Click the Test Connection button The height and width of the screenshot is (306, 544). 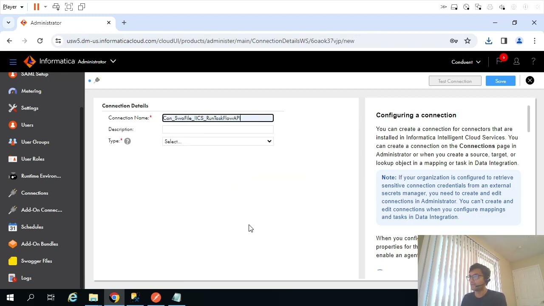click(455, 81)
